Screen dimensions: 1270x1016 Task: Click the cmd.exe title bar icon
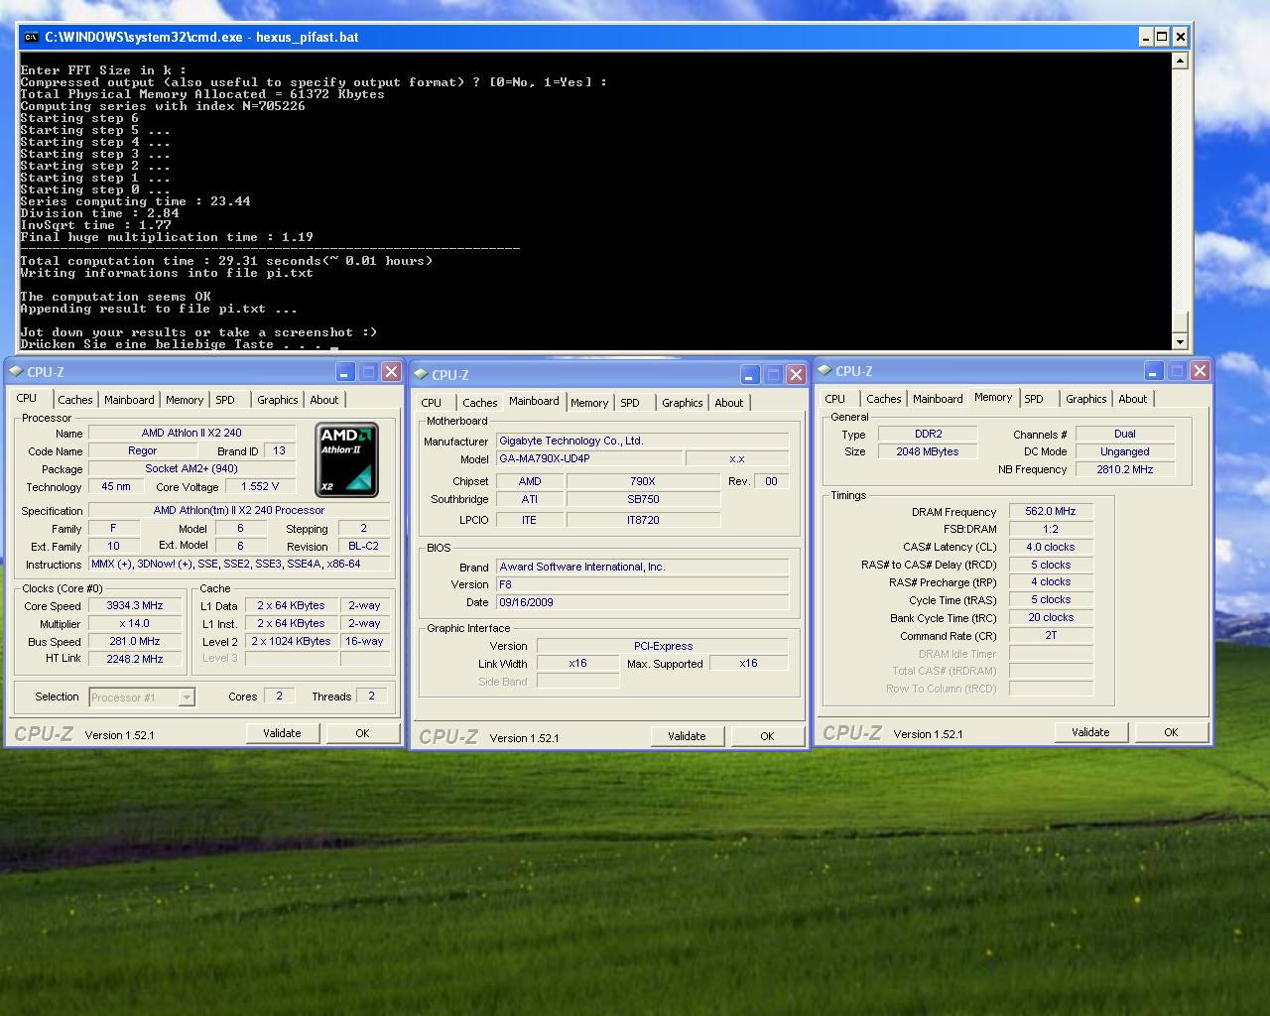point(31,38)
